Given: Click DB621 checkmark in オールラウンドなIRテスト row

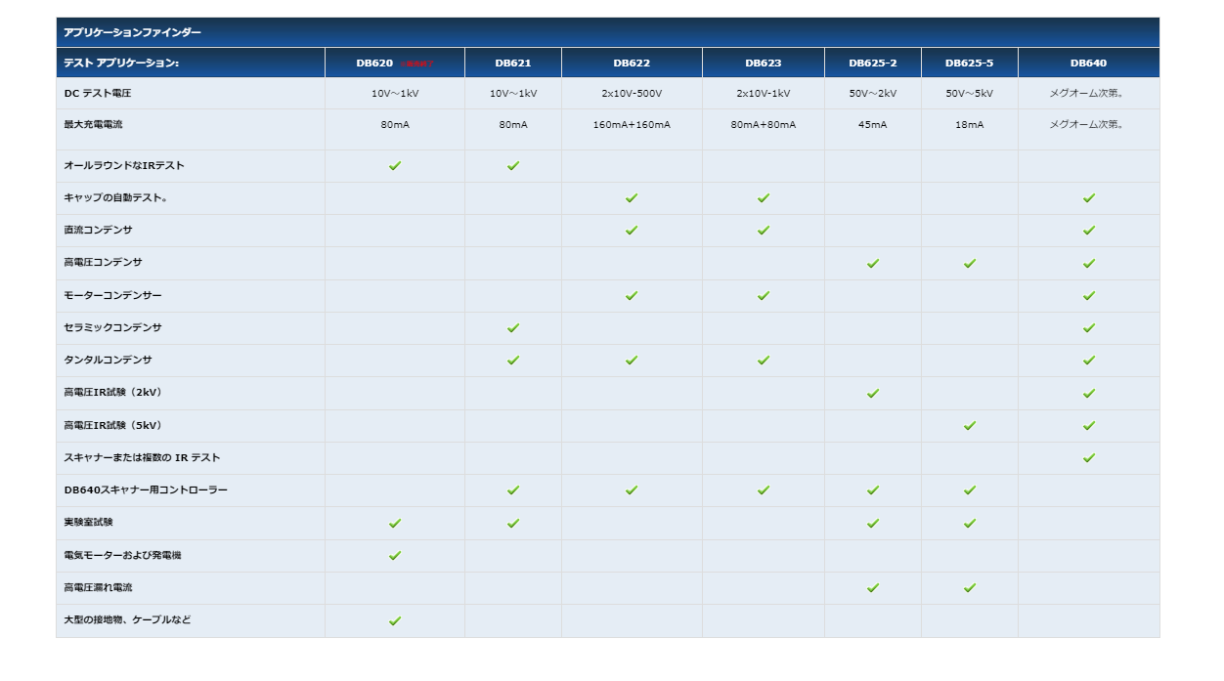Looking at the screenshot, I should [x=513, y=166].
